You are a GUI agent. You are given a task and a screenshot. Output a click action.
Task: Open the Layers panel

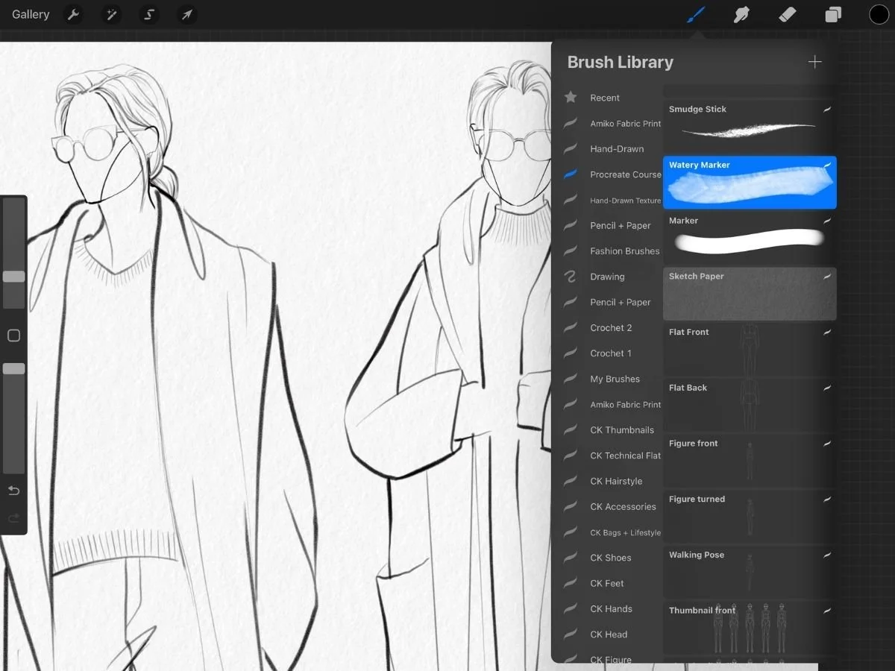[x=833, y=14]
